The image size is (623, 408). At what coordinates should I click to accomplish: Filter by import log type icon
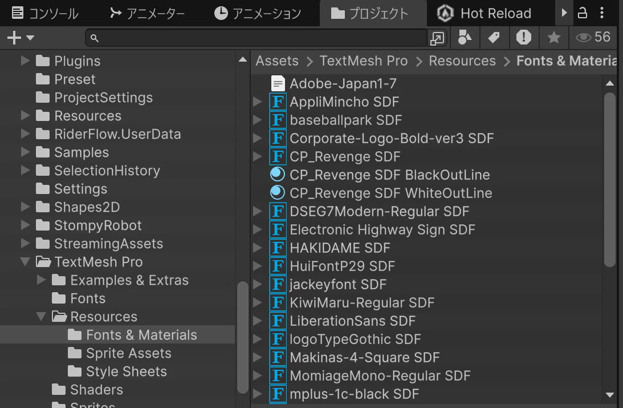[x=524, y=38]
